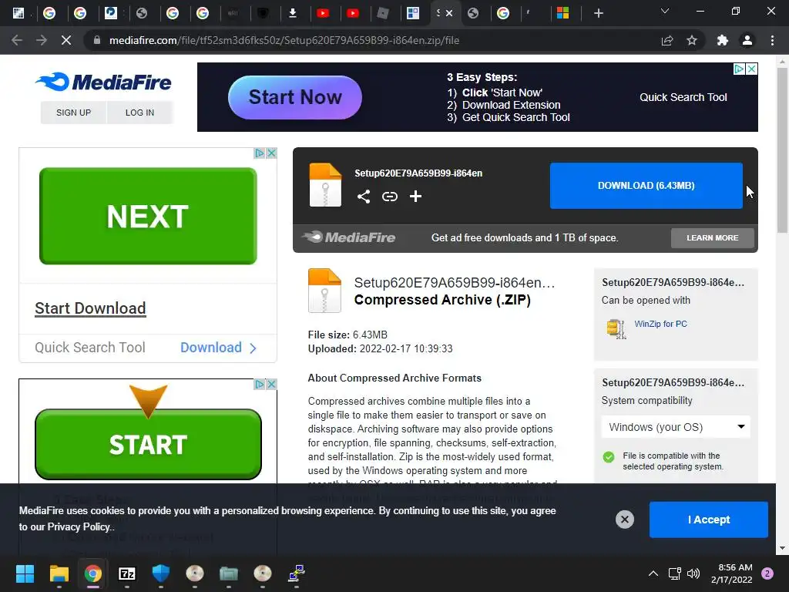The width and height of the screenshot is (789, 592).
Task: Switch to the first Google tab
Action: click(x=49, y=13)
